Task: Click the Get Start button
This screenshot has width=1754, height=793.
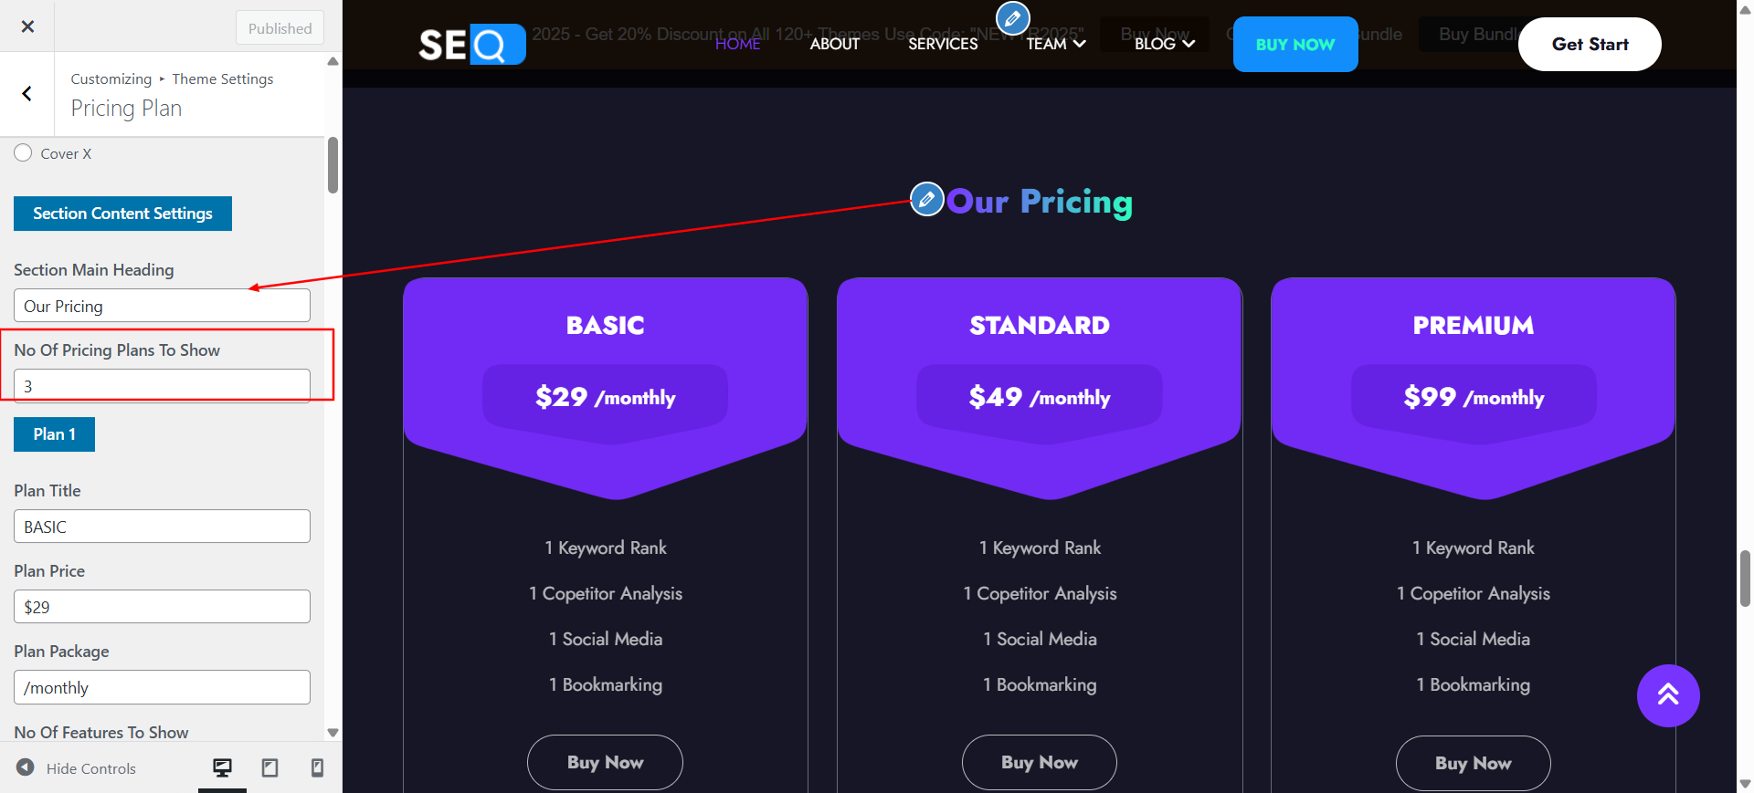Action: (1590, 44)
